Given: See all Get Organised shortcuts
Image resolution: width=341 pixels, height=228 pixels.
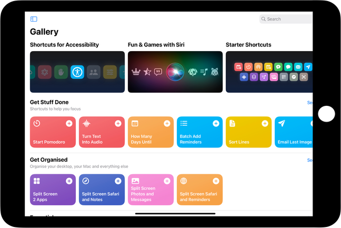Looking at the screenshot, I should point(309,160).
